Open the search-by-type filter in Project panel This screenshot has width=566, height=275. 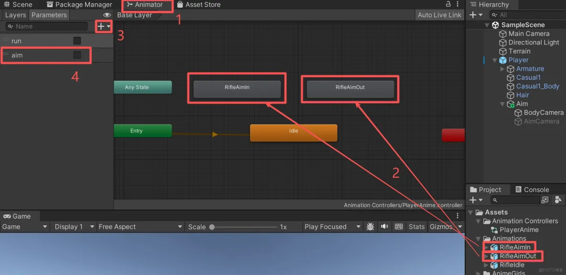click(558, 200)
